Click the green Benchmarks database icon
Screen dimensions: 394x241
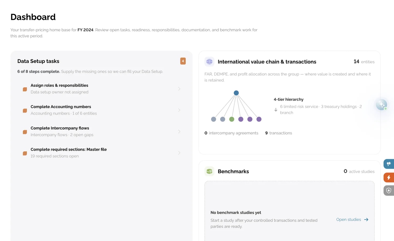tap(209, 171)
